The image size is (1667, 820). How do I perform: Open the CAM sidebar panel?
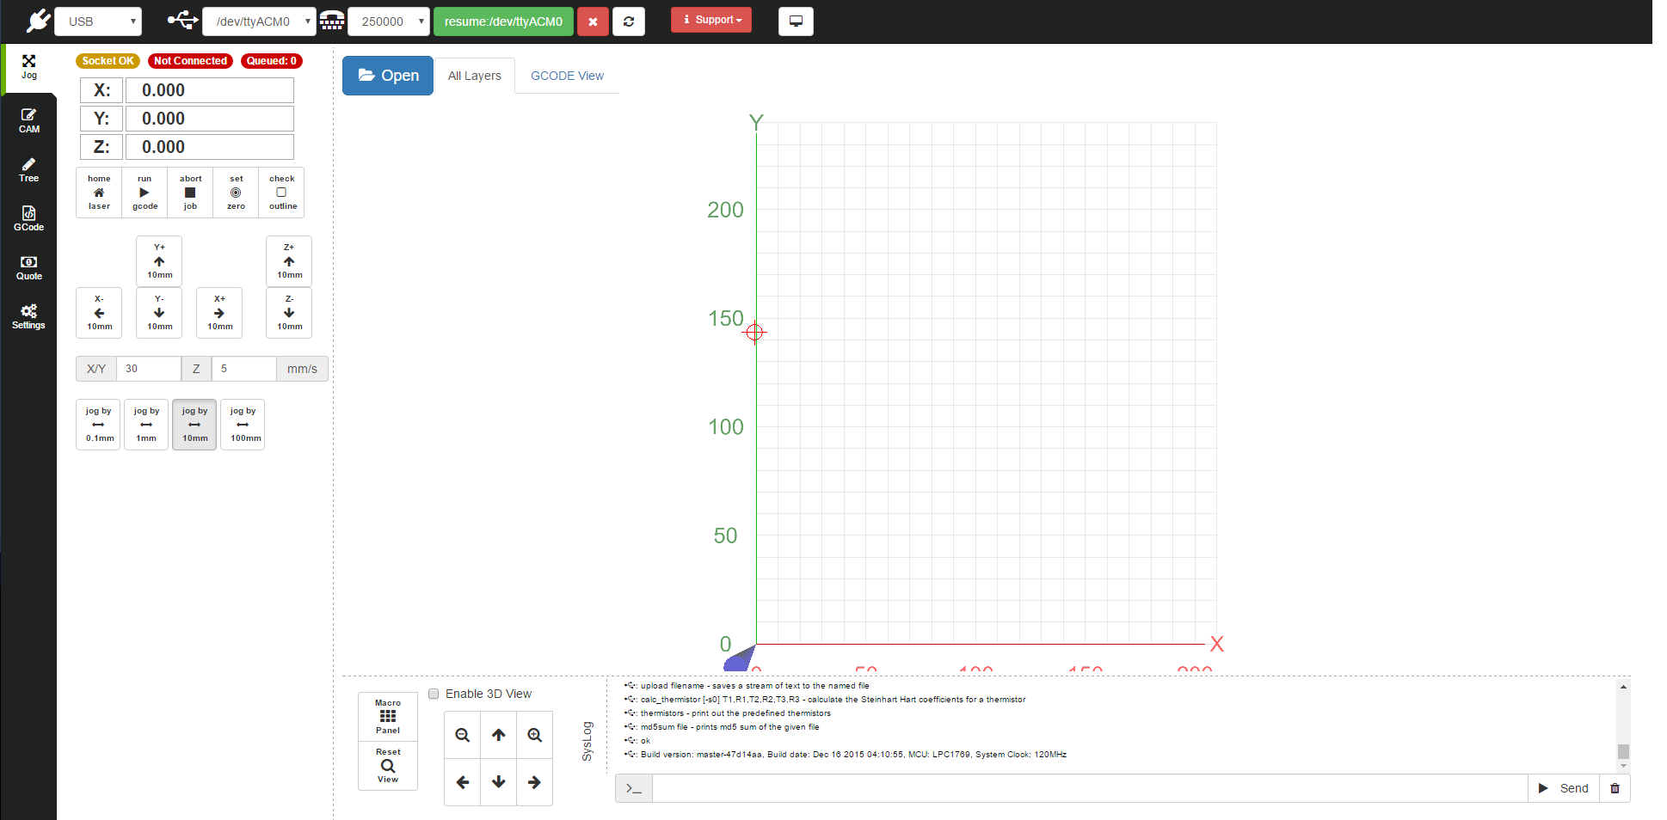coord(29,121)
